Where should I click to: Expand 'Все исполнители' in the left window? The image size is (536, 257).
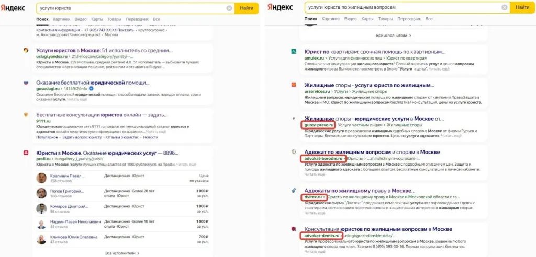(122, 253)
